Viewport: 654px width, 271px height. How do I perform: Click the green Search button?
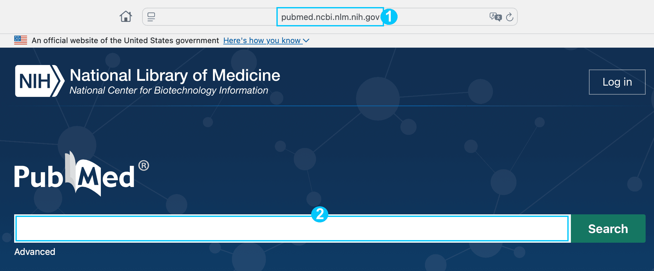[x=608, y=229]
